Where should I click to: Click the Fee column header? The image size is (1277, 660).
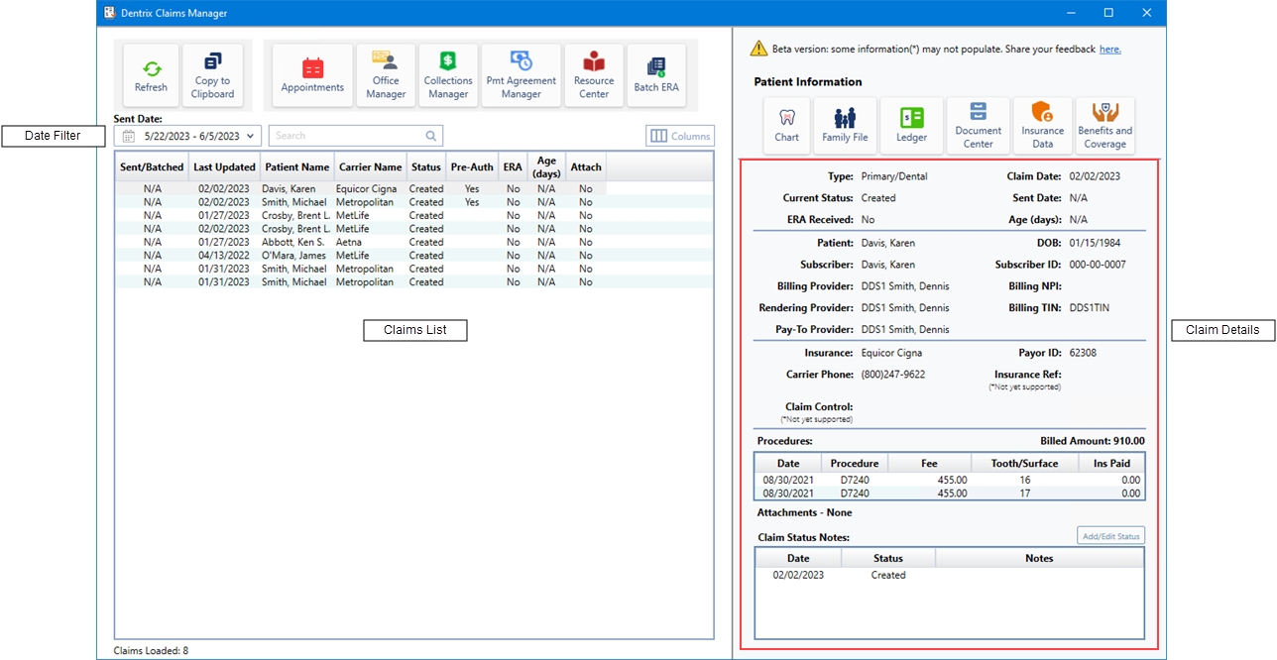[x=929, y=463]
